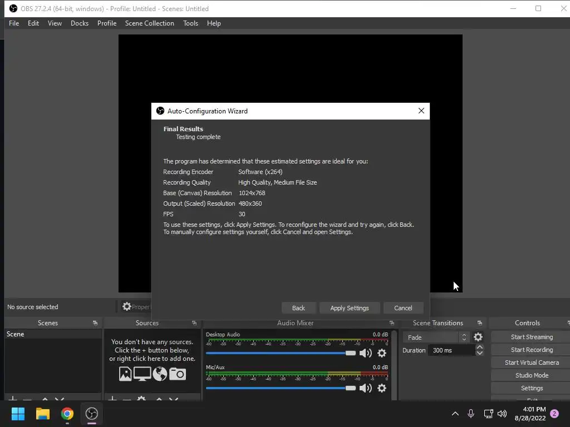Open Settings from Controls panel
Viewport: 570px width, 427px height.
(x=532, y=388)
